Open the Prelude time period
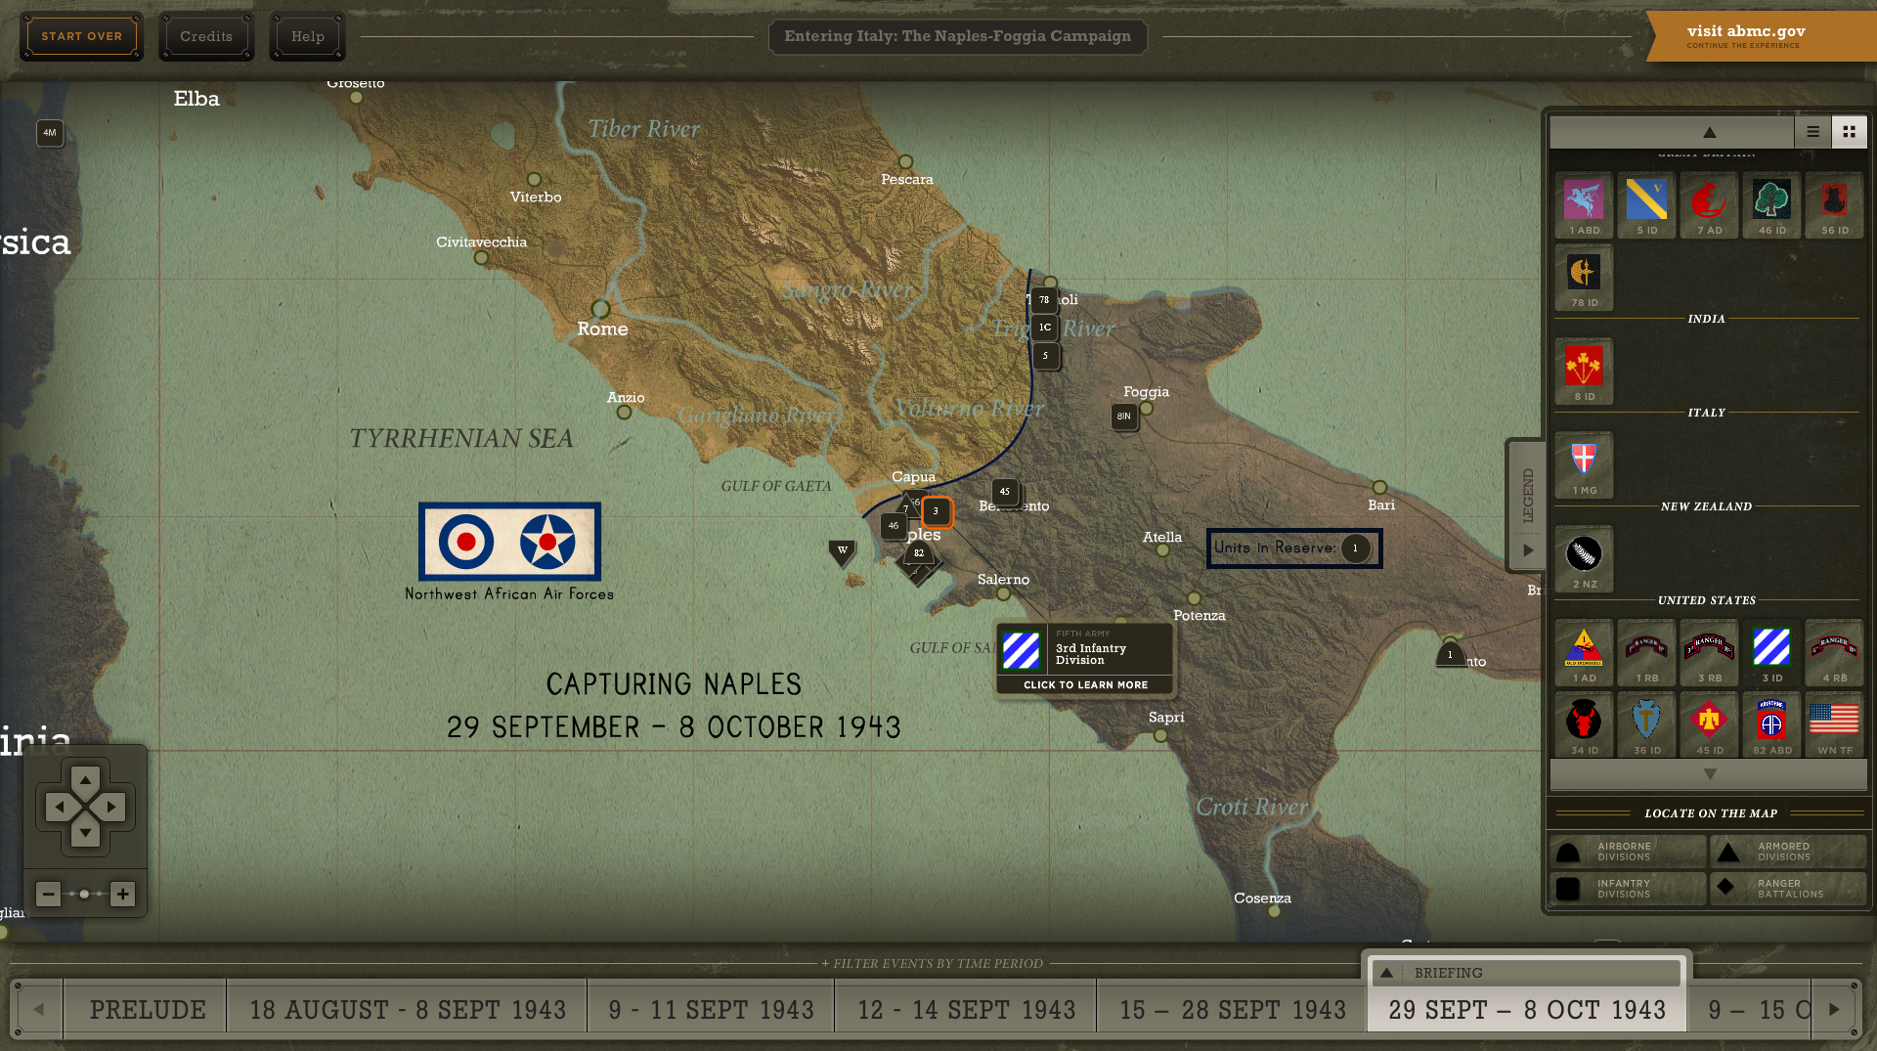The width and height of the screenshot is (1877, 1051). (x=147, y=1010)
